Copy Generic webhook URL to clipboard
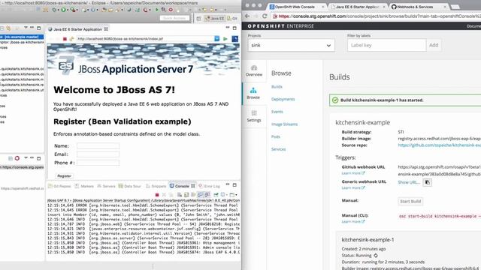 click(x=428, y=182)
